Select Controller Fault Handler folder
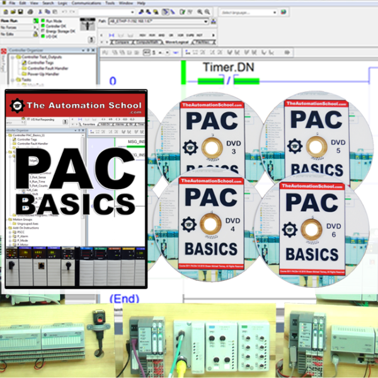 coord(48,68)
